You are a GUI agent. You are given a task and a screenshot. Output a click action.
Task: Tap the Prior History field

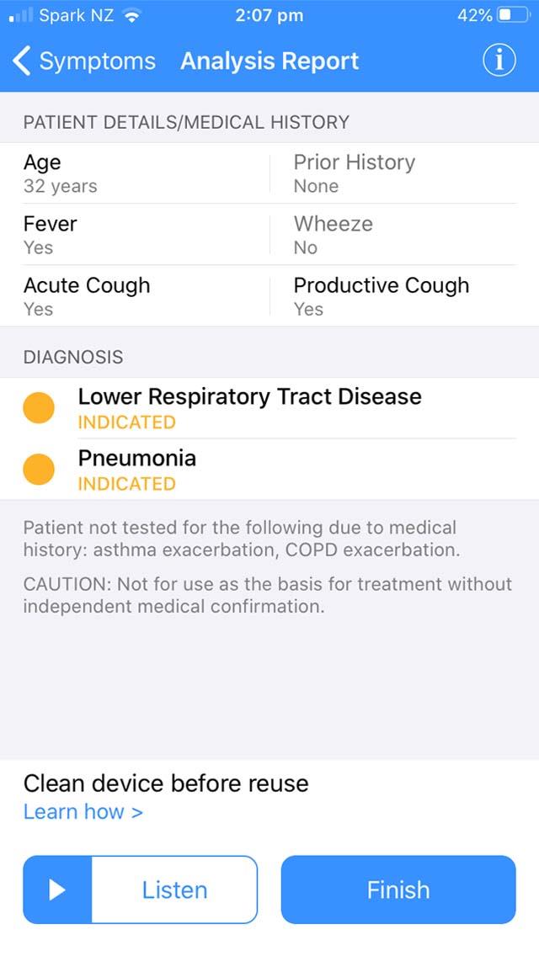point(354,173)
